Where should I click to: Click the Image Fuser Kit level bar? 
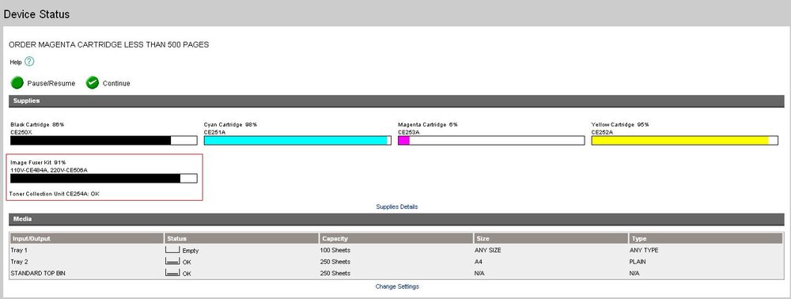pyautogui.click(x=104, y=179)
